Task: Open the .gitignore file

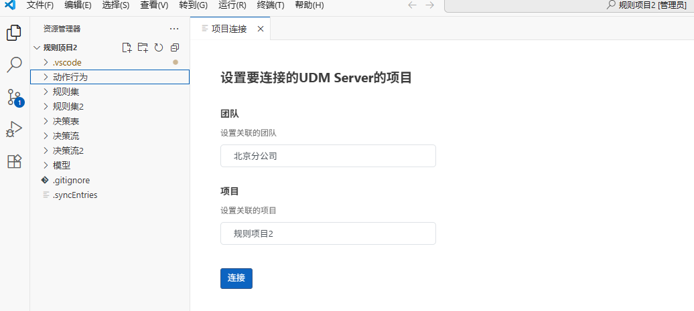Action: (x=71, y=180)
